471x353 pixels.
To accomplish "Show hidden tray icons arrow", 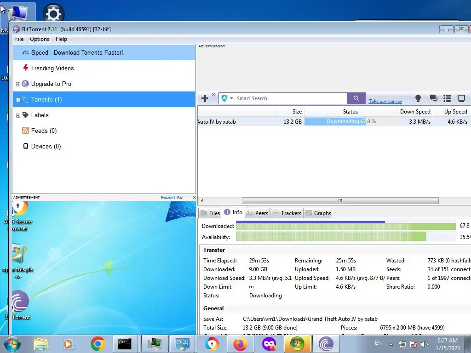I will pos(391,344).
